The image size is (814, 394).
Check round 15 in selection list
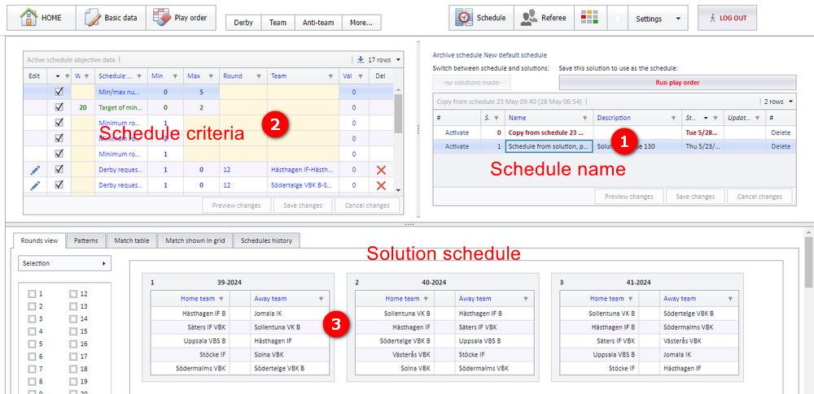(x=73, y=331)
